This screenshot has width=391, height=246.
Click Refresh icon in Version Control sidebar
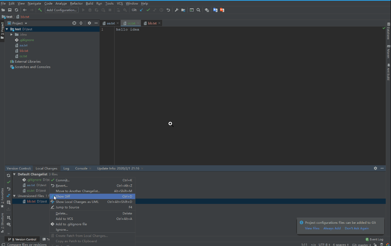[8, 175]
